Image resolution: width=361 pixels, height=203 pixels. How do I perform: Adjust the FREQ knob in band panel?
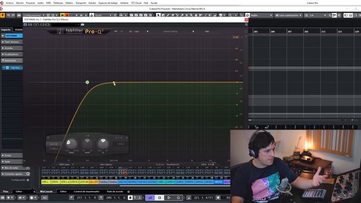pyautogui.click(x=72, y=144)
